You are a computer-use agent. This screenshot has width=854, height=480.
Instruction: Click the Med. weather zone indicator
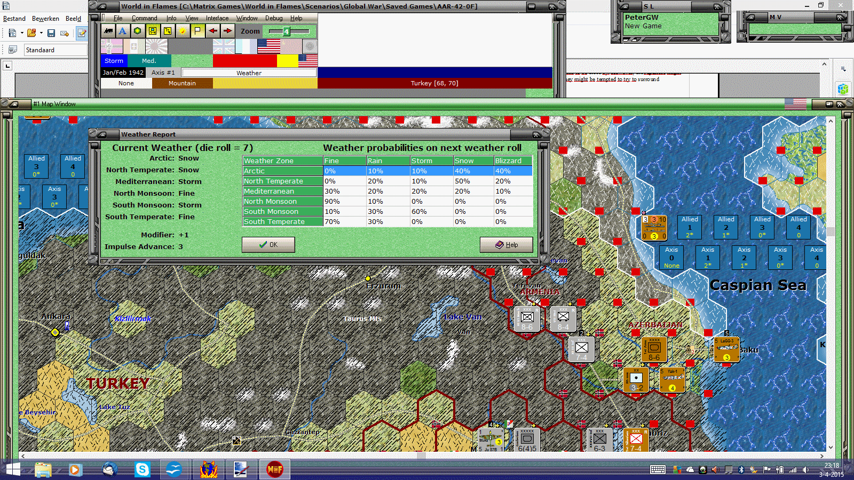(149, 61)
